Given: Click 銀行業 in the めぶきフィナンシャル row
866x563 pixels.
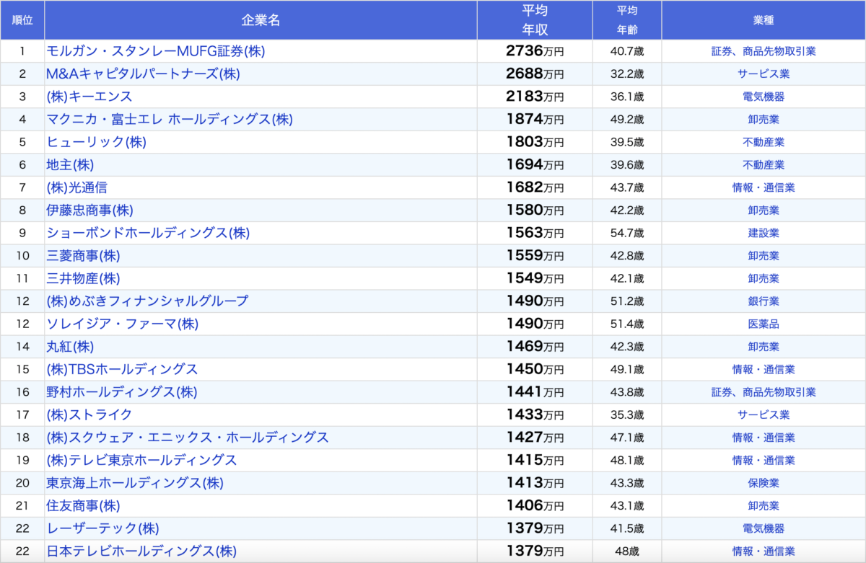Looking at the screenshot, I should (764, 301).
